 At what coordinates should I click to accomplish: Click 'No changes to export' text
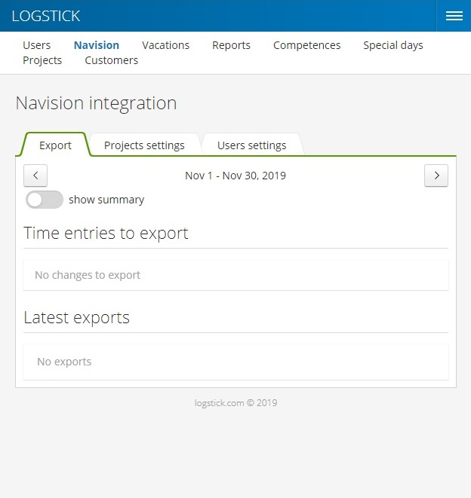pos(88,275)
